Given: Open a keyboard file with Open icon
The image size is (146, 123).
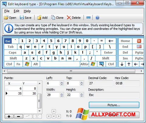Looking at the screenshot, I should 10,18.
